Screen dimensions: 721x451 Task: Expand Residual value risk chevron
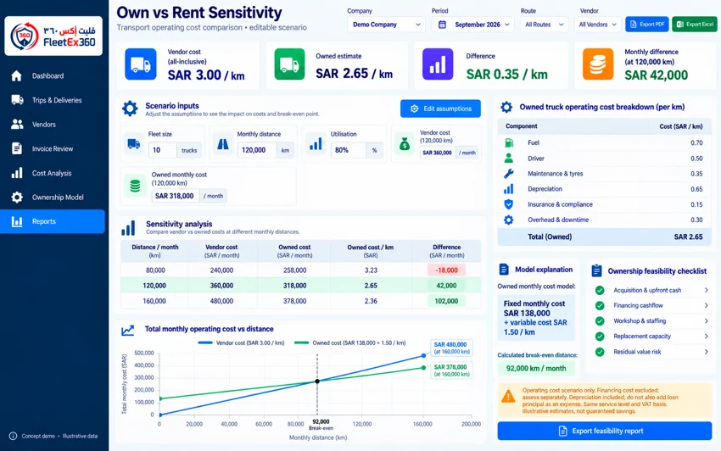707,352
